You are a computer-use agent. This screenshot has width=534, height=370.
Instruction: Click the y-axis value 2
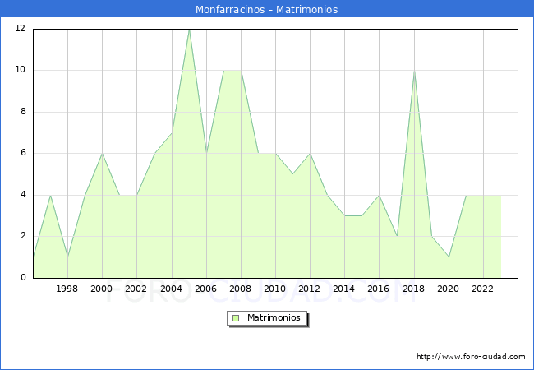click(23, 236)
